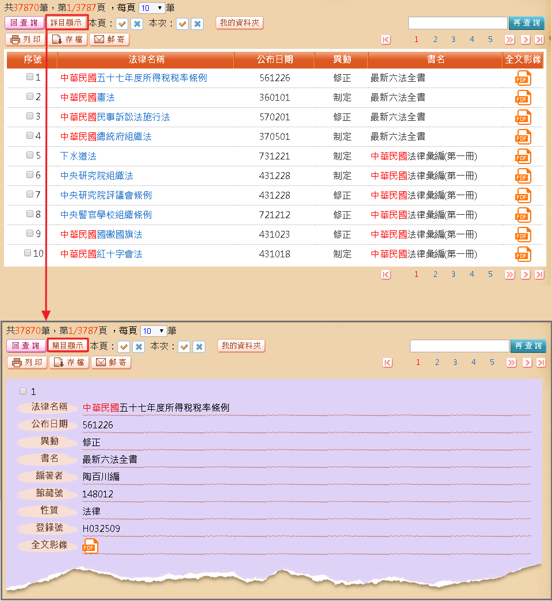The width and height of the screenshot is (552, 601).
Task: Switch to 詳目顯示 detailed view
Action: click(x=66, y=23)
